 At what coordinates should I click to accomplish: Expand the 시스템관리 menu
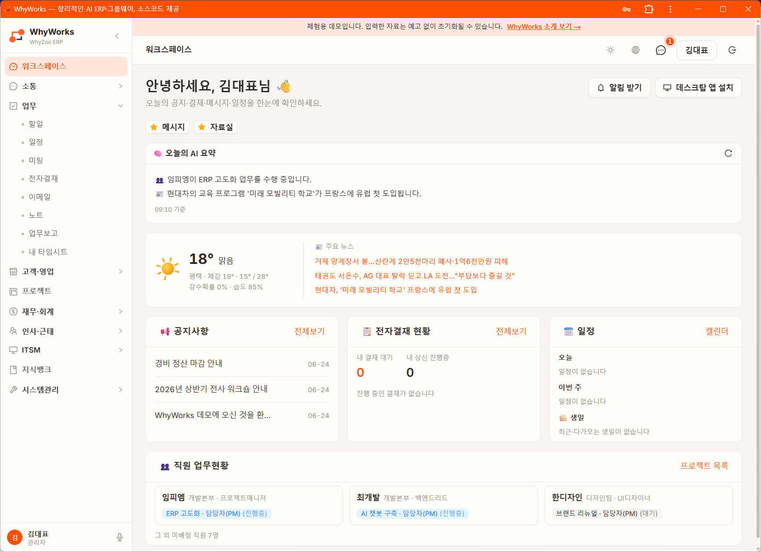pos(66,390)
